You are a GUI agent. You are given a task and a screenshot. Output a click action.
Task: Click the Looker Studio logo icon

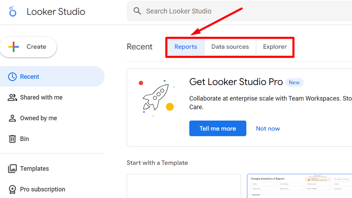13,11
